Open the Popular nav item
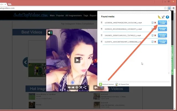Image resolution: width=177 pixels, height=111 pixels. pos(60,16)
